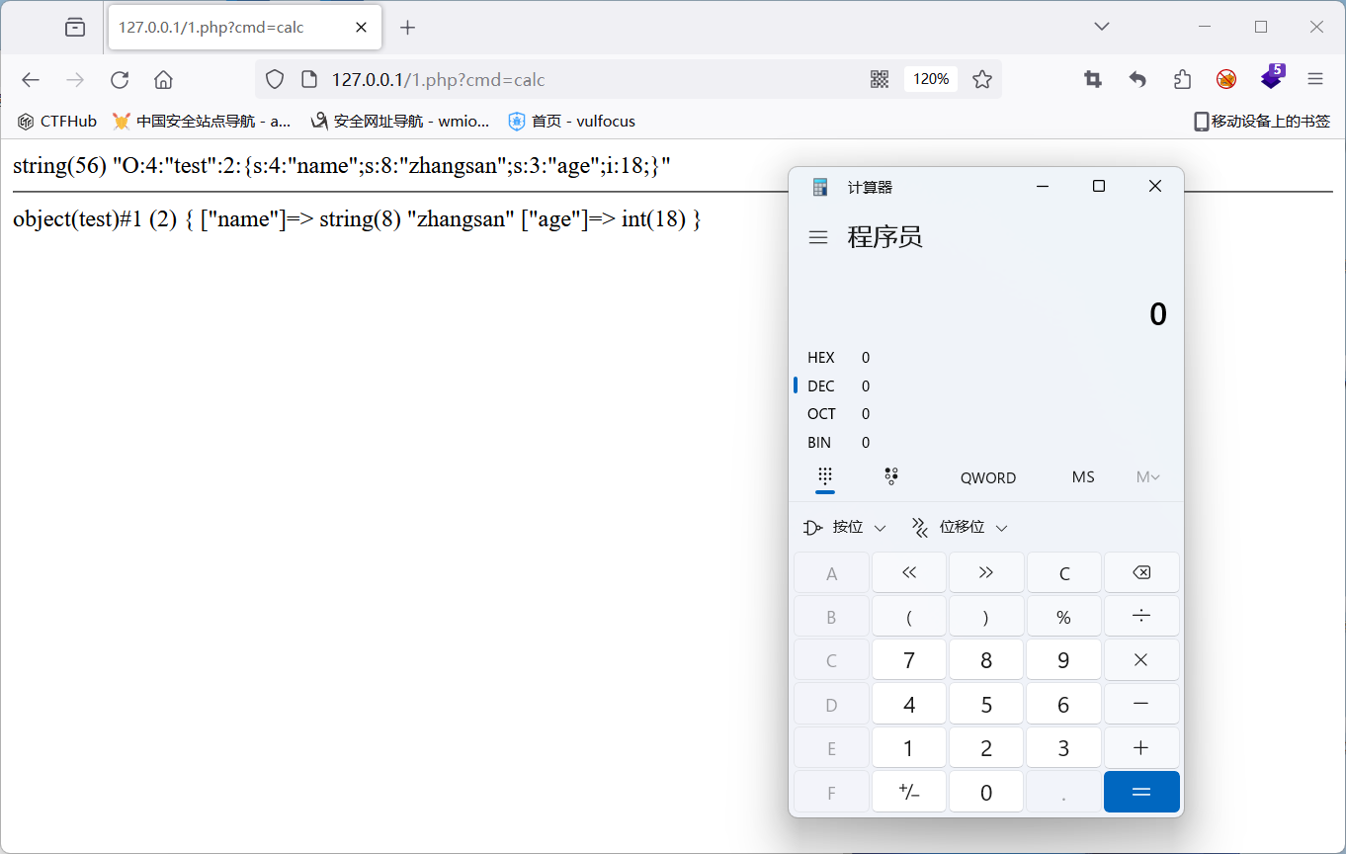Open the extensions puzzle icon
Image resolution: width=1346 pixels, height=854 pixels.
[x=1182, y=80]
